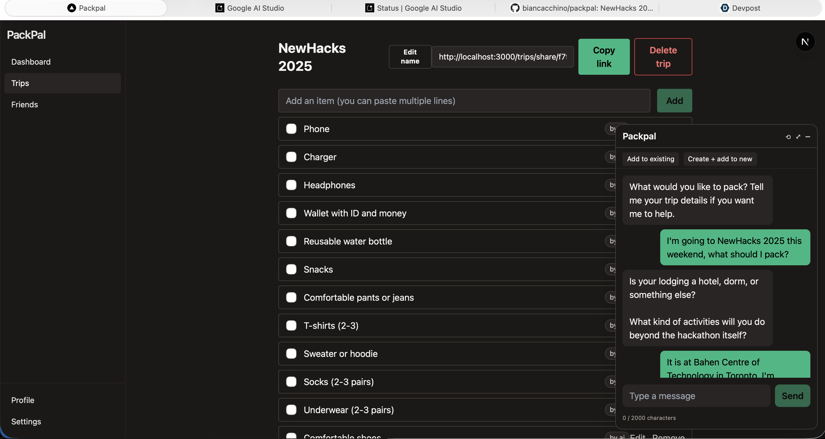The width and height of the screenshot is (825, 439).
Task: Open the Friends page
Action: (25, 104)
